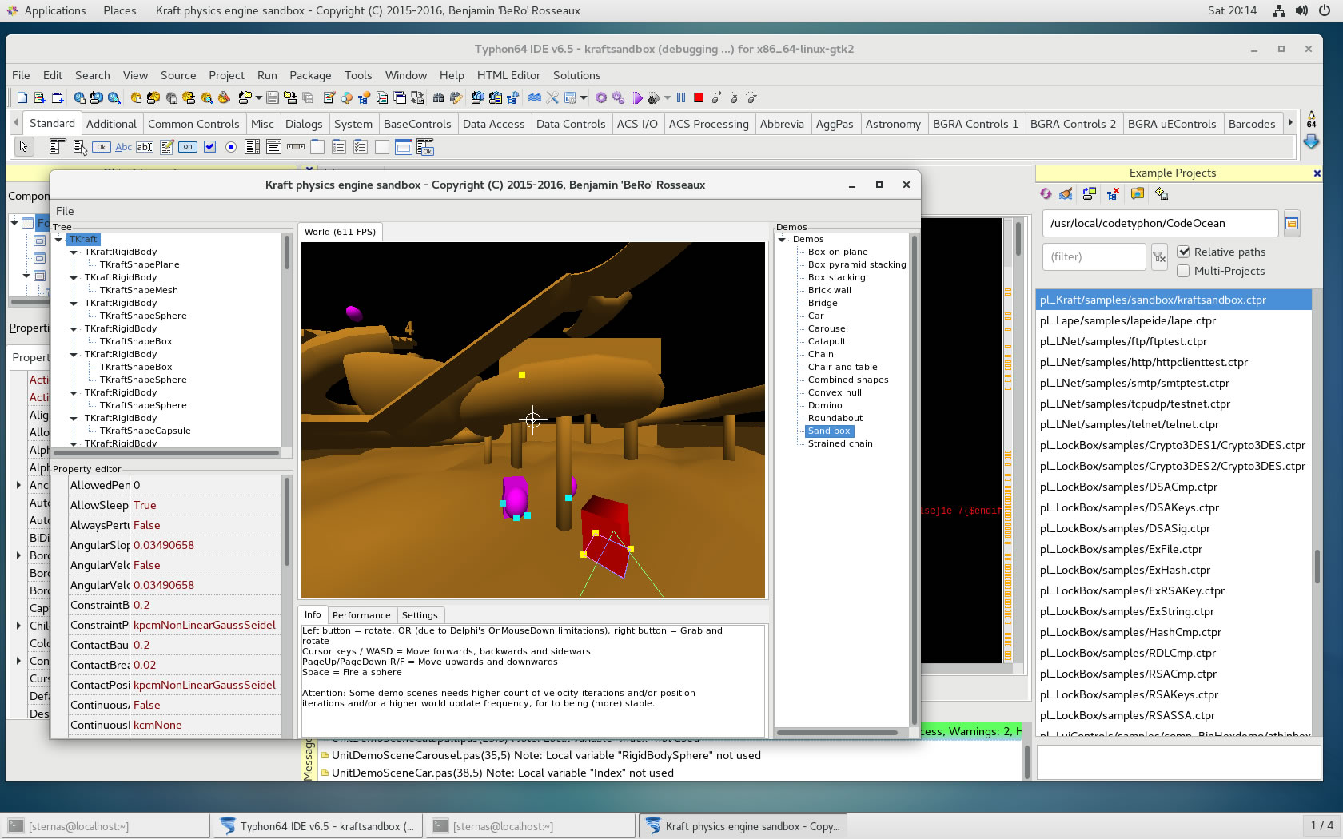Toggle the Relative paths checkbox
Screen dimensions: 1343x839
[1184, 252]
